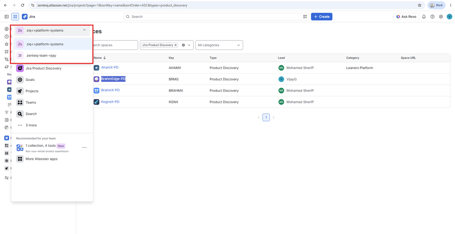Open the KogneX-PD space
The height and width of the screenshot is (234, 455).
(110, 102)
